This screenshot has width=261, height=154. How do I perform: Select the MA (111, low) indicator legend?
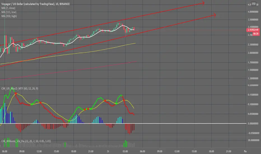coord(9,12)
